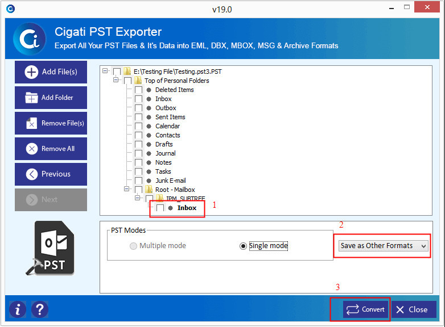
Task: Check the Root - Mailbox checkbox
Action: tap(138, 190)
